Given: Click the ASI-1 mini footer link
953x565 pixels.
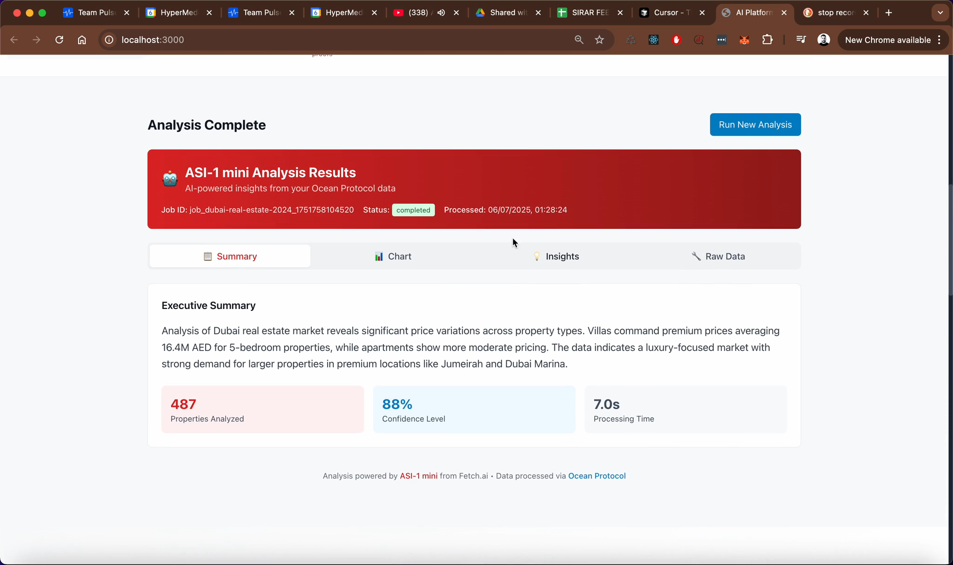Looking at the screenshot, I should point(418,476).
